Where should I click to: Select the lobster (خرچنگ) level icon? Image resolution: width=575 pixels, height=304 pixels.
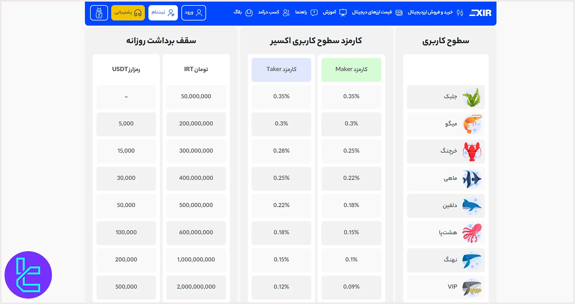[472, 151]
